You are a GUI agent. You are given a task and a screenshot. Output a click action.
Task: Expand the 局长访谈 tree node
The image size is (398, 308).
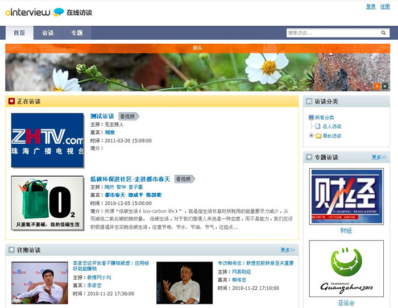(x=311, y=135)
